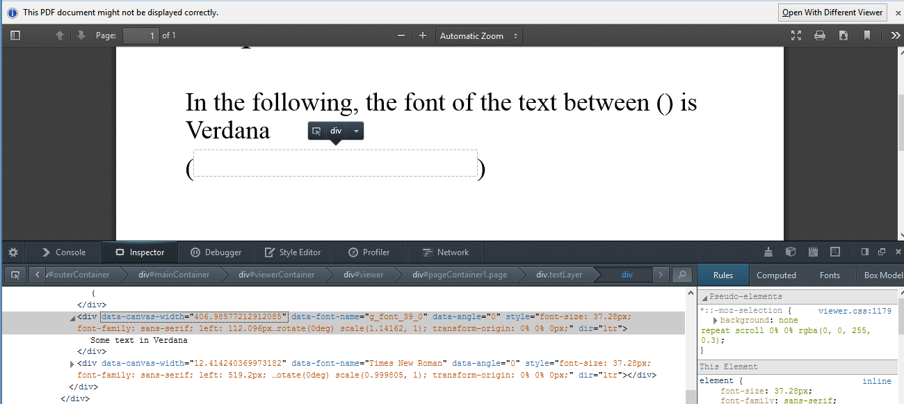Expand the Times New Roman div node
904x404 pixels.
[x=72, y=364]
